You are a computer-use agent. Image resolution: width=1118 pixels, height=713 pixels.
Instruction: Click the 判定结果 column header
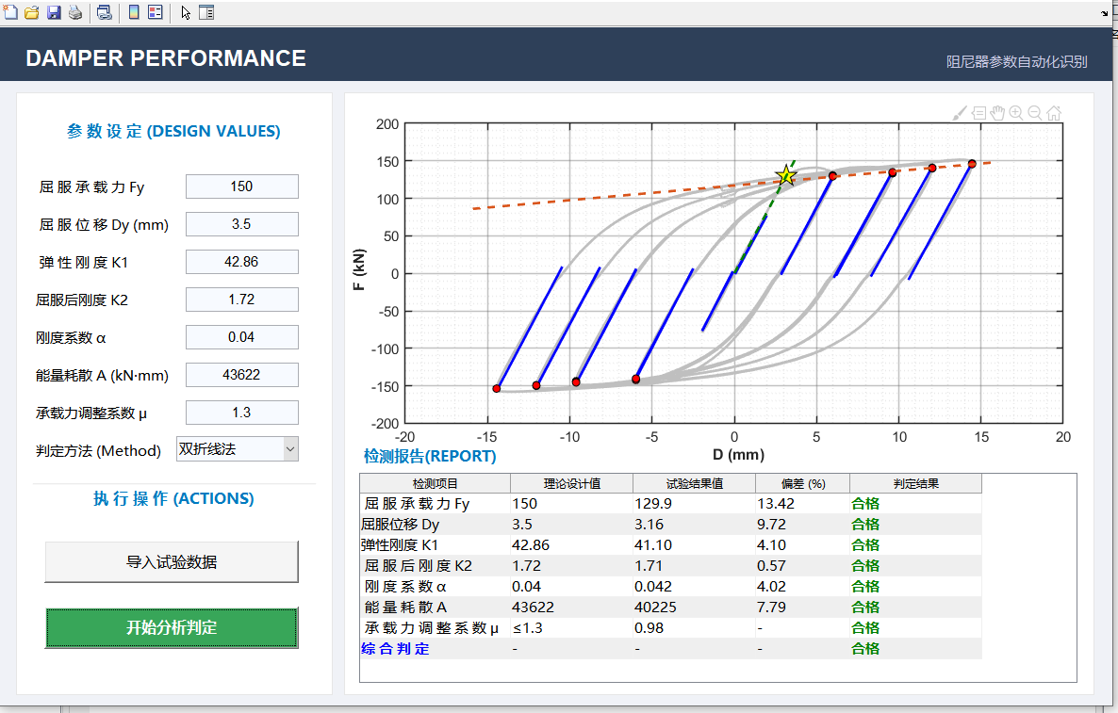916,483
